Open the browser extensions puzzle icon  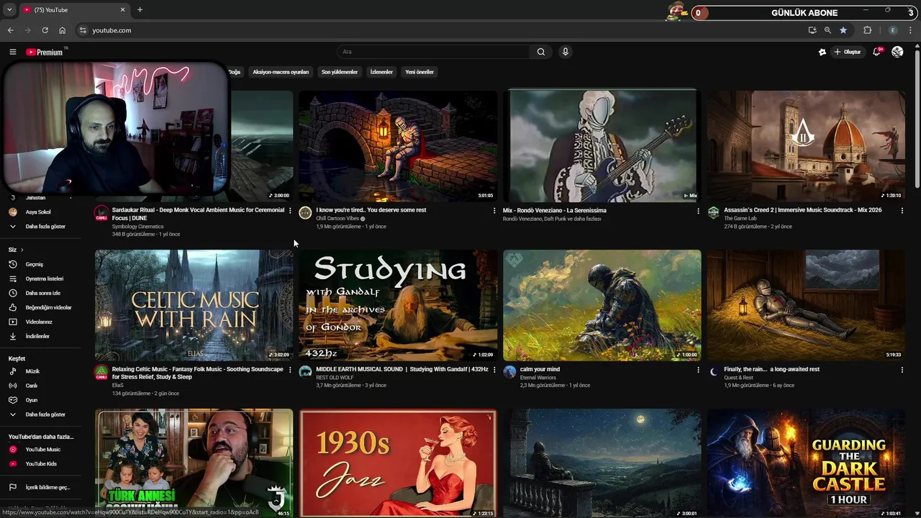tap(868, 30)
